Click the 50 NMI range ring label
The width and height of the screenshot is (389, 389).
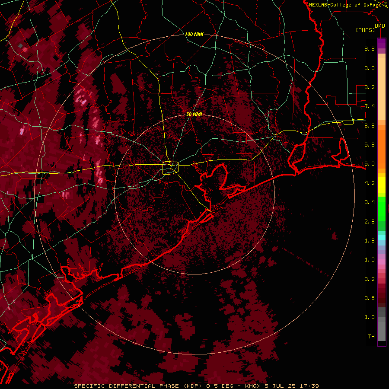point(194,115)
